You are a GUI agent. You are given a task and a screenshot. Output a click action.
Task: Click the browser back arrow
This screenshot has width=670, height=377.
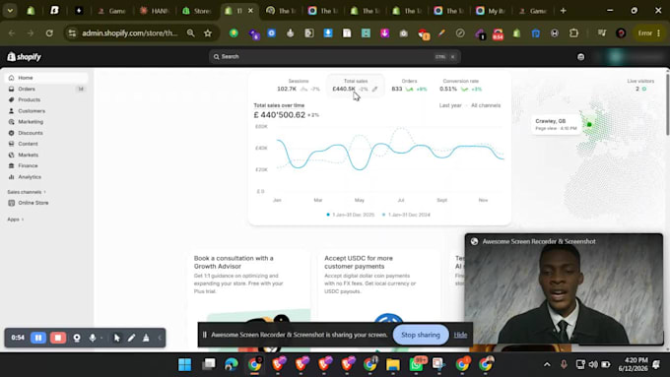point(12,32)
